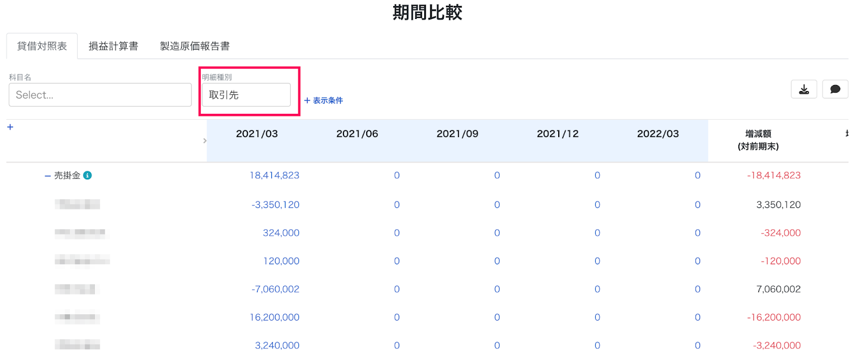Click the red -18,414,823 change amount
This screenshot has height=357, width=868.
774,176
